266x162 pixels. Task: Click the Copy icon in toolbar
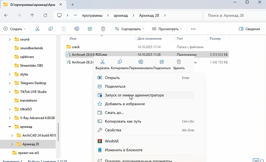click(51, 29)
